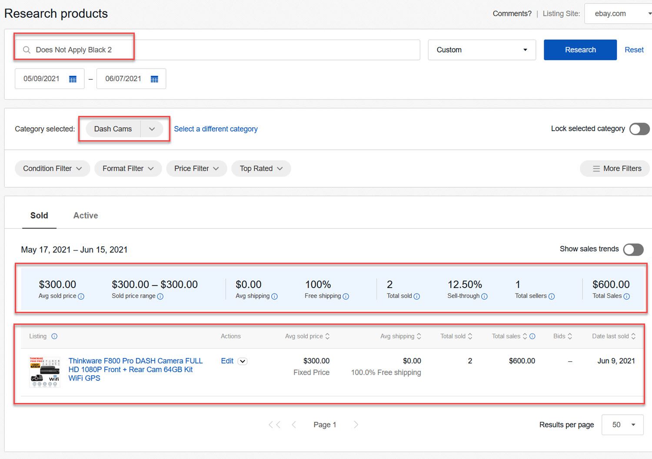
Task: Expand the Dash Cams category chevron
Action: tap(152, 129)
